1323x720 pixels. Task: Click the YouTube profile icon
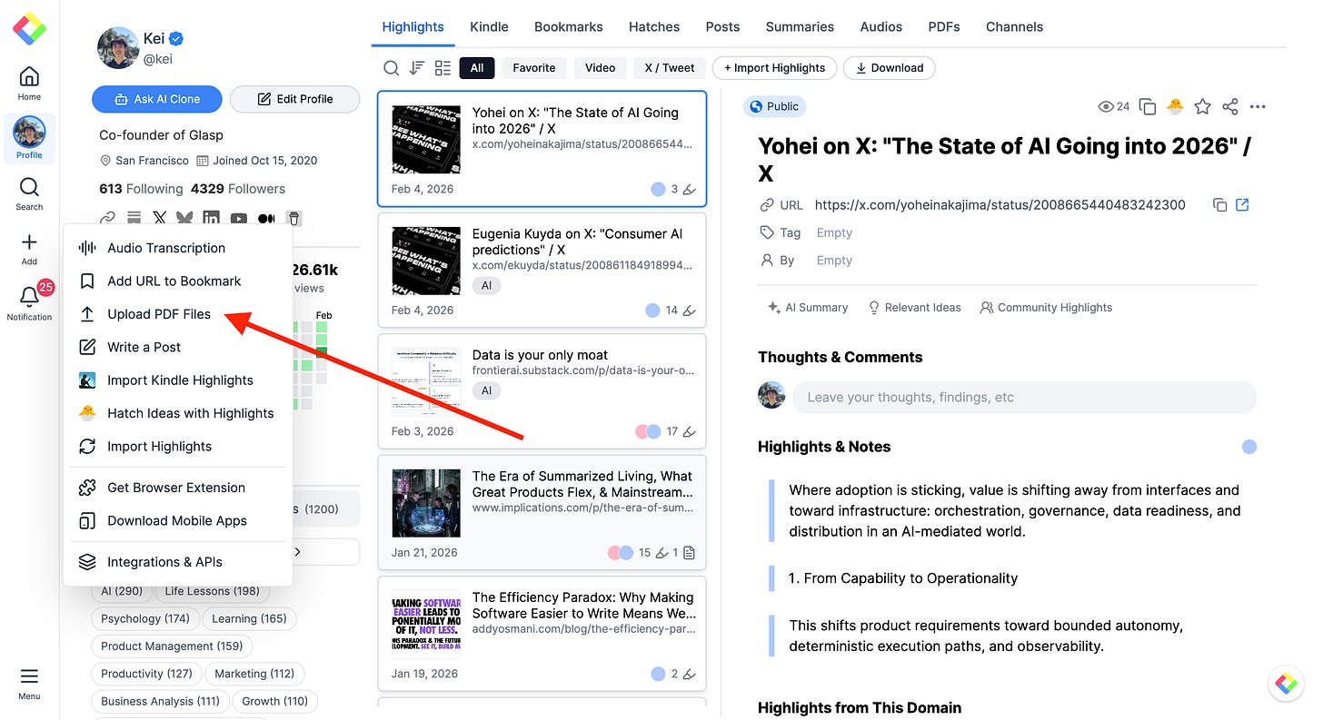point(239,218)
